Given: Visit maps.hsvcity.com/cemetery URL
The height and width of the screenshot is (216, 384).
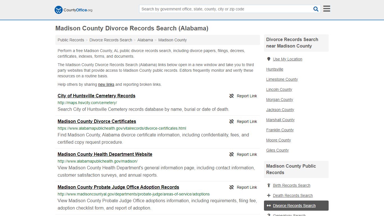Looking at the screenshot, I should (x=87, y=103).
